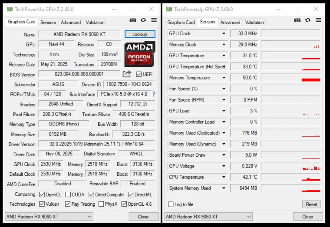Click the refresh icon in the Sensors window
The height and width of the screenshot is (227, 330).
pyautogui.click(x=143, y=20)
